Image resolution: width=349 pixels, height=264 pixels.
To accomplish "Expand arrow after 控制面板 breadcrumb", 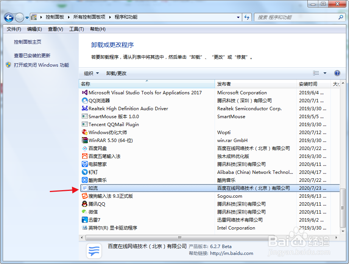I will [x=69, y=17].
